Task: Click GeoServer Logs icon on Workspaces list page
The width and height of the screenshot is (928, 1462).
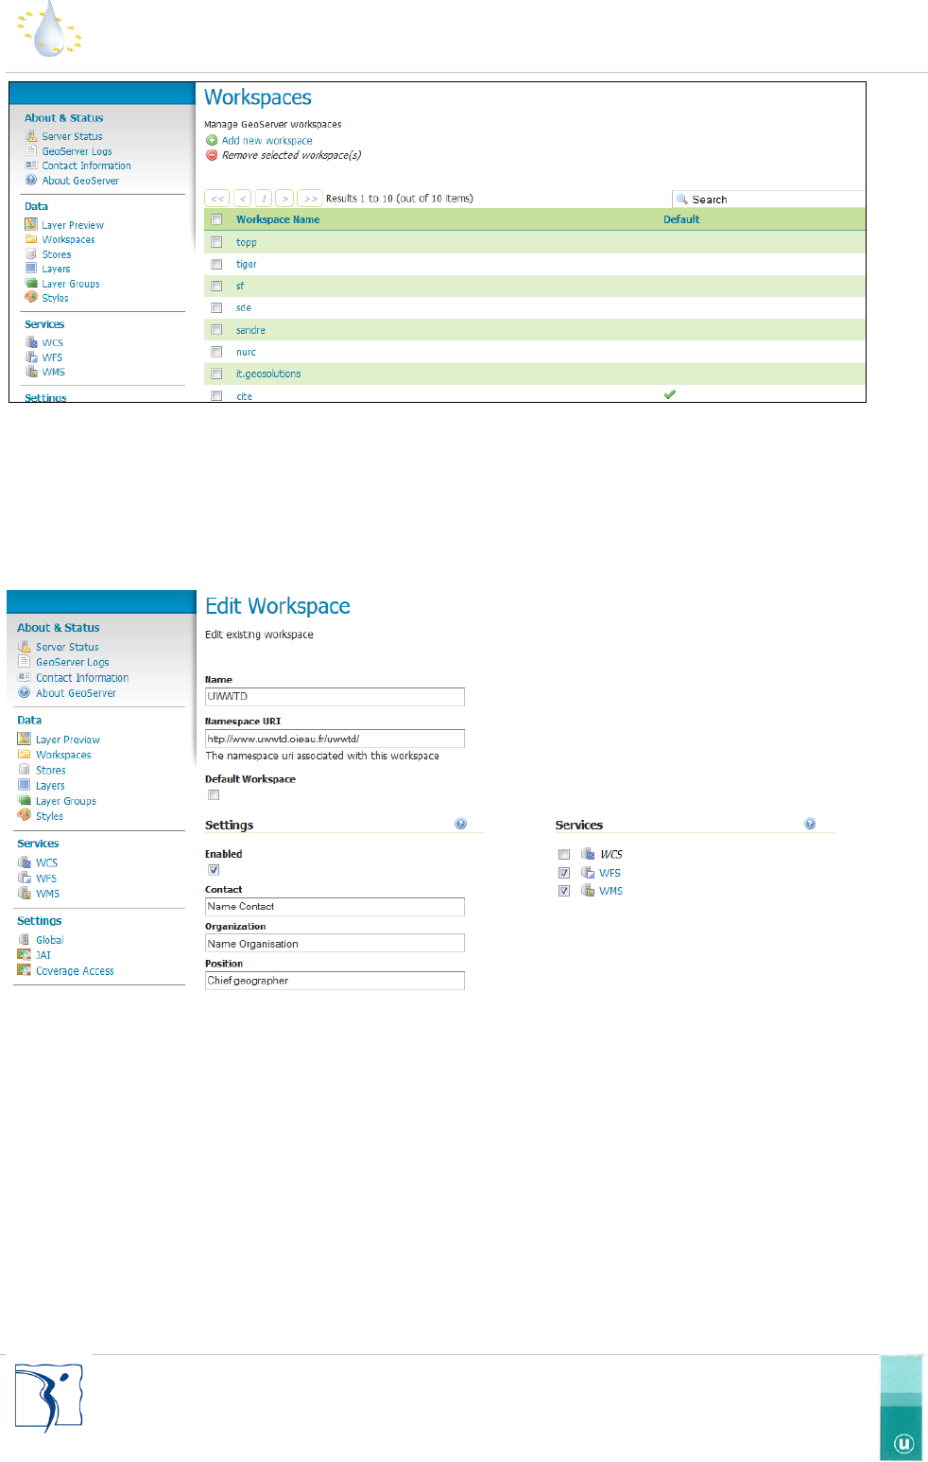Action: (31, 150)
